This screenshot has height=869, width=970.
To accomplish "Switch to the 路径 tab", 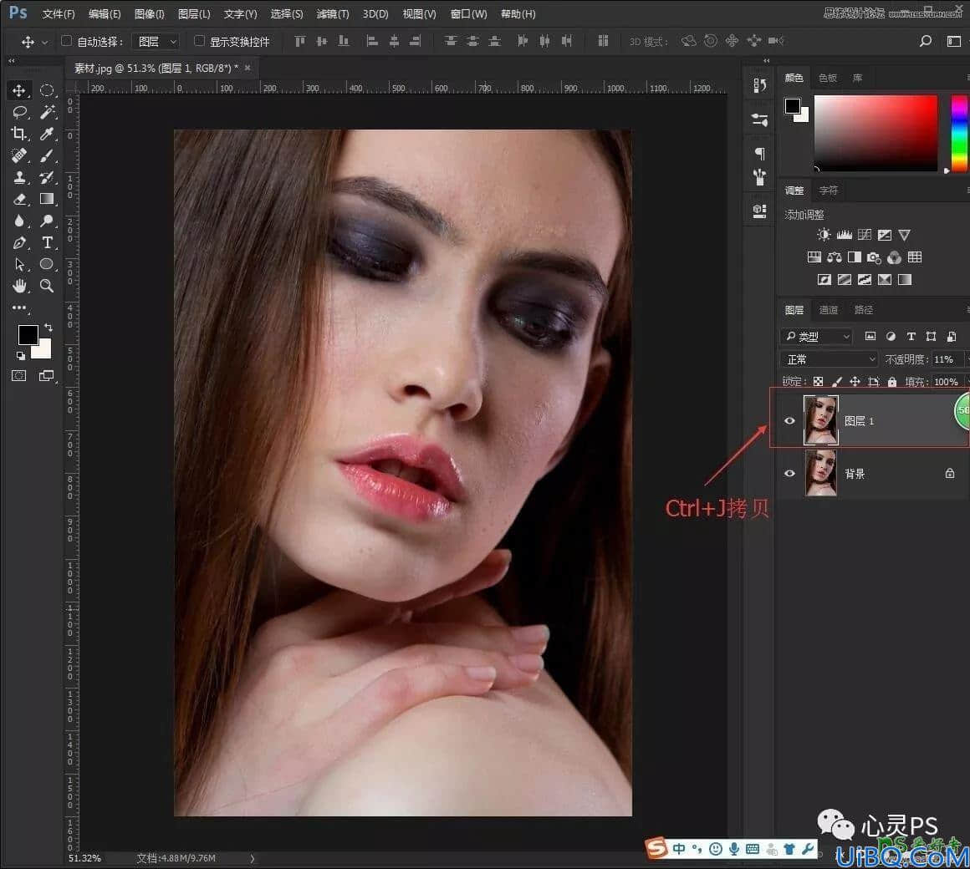I will pyautogui.click(x=864, y=310).
